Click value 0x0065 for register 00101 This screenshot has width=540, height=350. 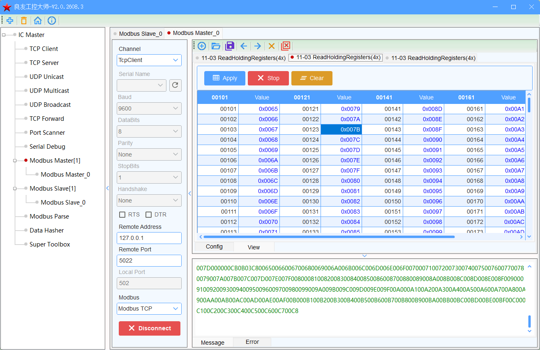tap(259, 109)
